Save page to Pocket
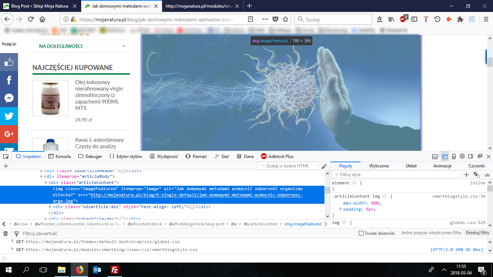The image size is (493, 277). pos(275,19)
